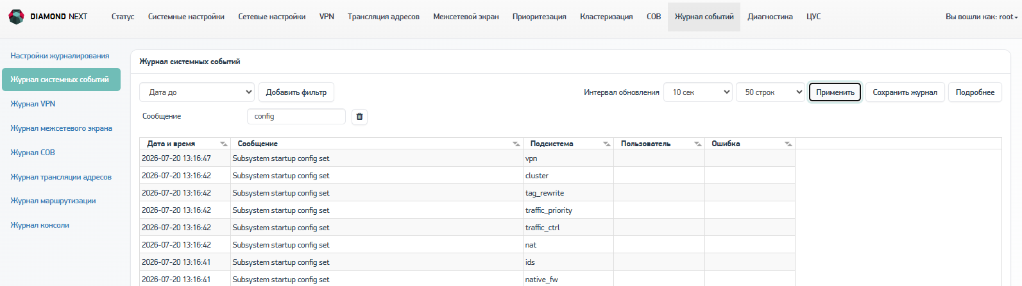Screen dimensions: 1022x286
Task: Open Журнал трансляции адресов in sidebar
Action: coord(61,177)
